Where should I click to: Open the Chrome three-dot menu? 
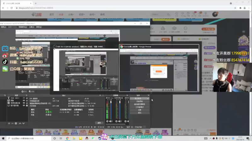pyautogui.click(x=249, y=8)
